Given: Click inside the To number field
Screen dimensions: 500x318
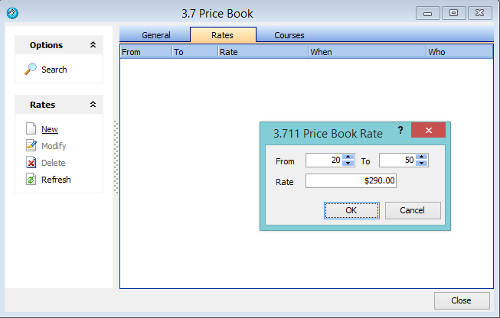Looking at the screenshot, I should [397, 161].
